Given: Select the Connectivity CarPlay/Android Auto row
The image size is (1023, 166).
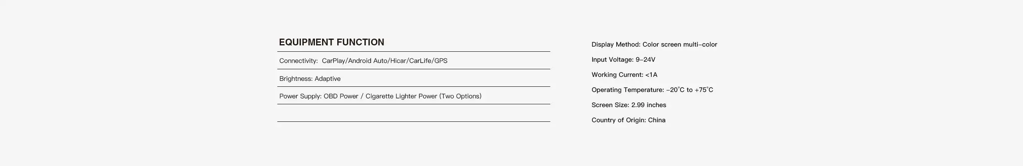Looking at the screenshot, I should (x=414, y=61).
